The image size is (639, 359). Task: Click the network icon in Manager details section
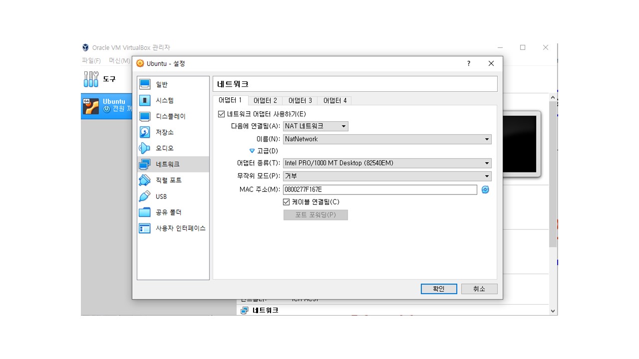tap(244, 310)
